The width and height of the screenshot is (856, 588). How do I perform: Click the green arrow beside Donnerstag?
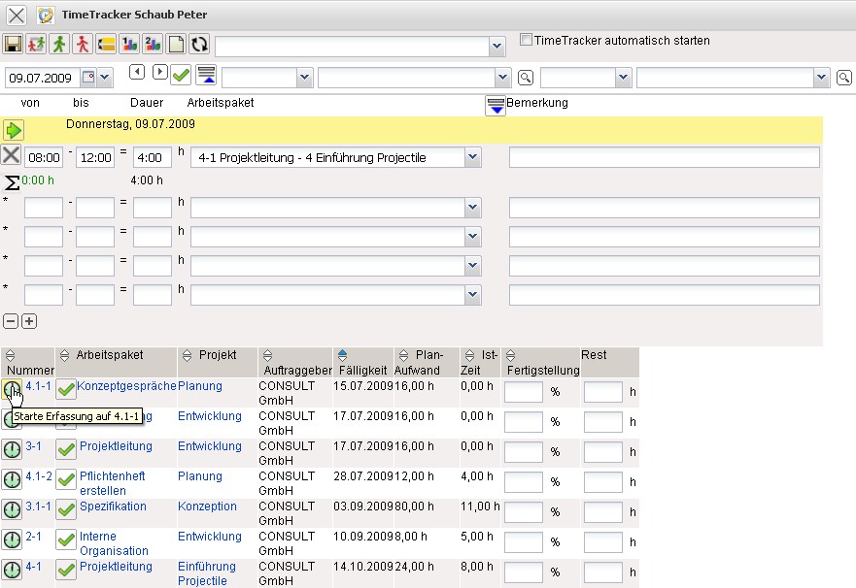tap(13, 130)
